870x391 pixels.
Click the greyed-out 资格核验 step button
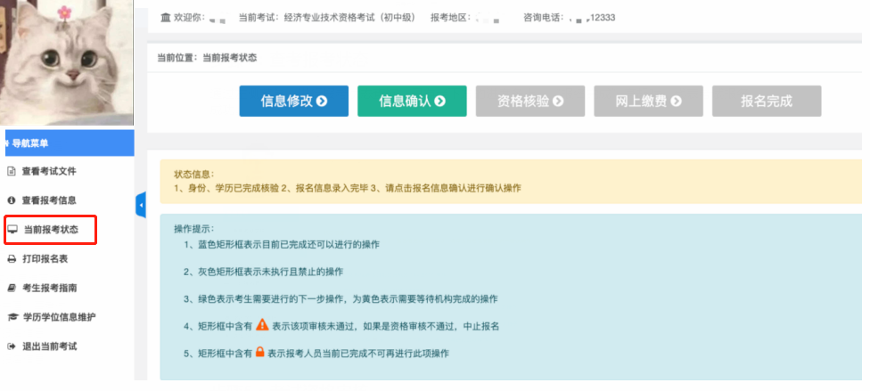point(529,102)
